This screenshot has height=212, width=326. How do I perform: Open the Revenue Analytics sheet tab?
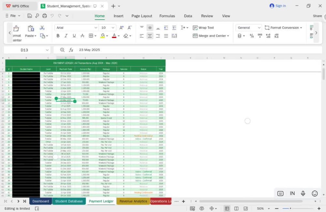click(x=133, y=201)
